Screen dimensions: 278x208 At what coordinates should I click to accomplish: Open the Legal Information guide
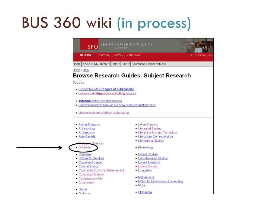coord(149,162)
